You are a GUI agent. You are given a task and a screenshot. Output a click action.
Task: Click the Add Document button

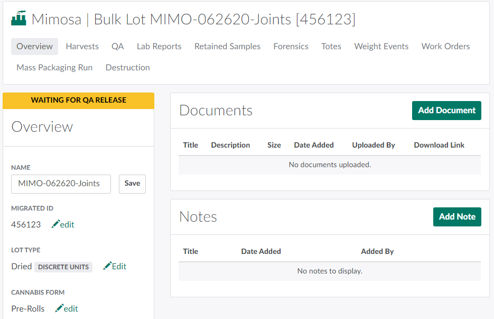coord(446,111)
